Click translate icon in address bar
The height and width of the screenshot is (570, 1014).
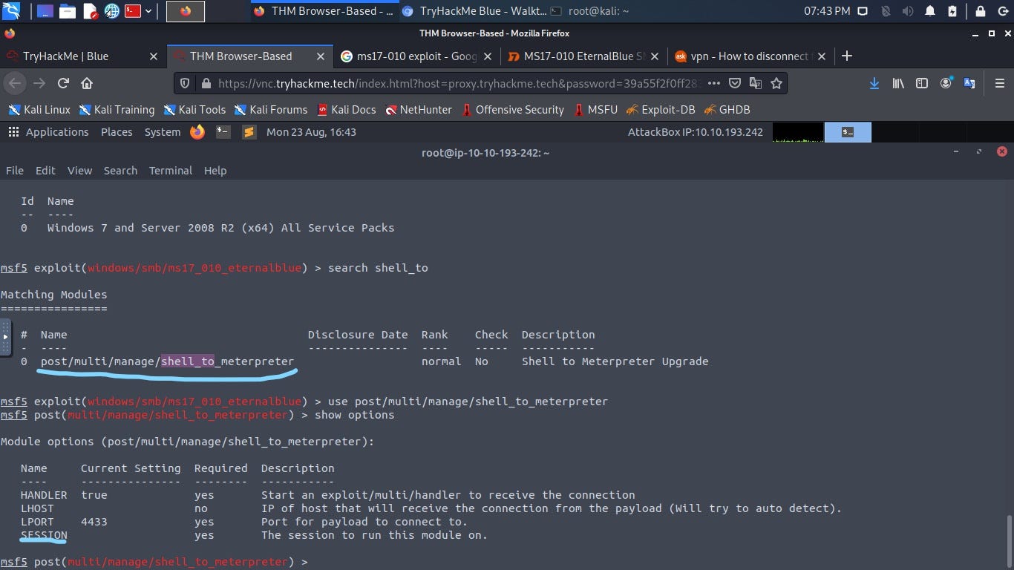click(x=756, y=83)
